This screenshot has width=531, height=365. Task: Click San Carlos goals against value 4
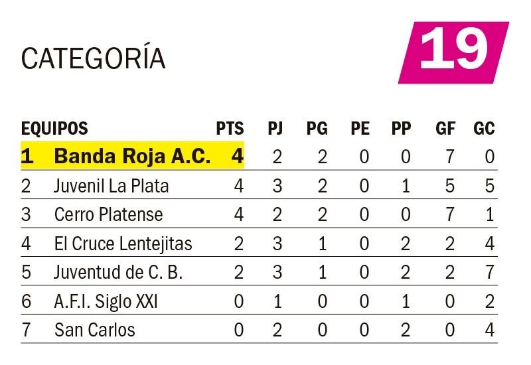tap(490, 330)
